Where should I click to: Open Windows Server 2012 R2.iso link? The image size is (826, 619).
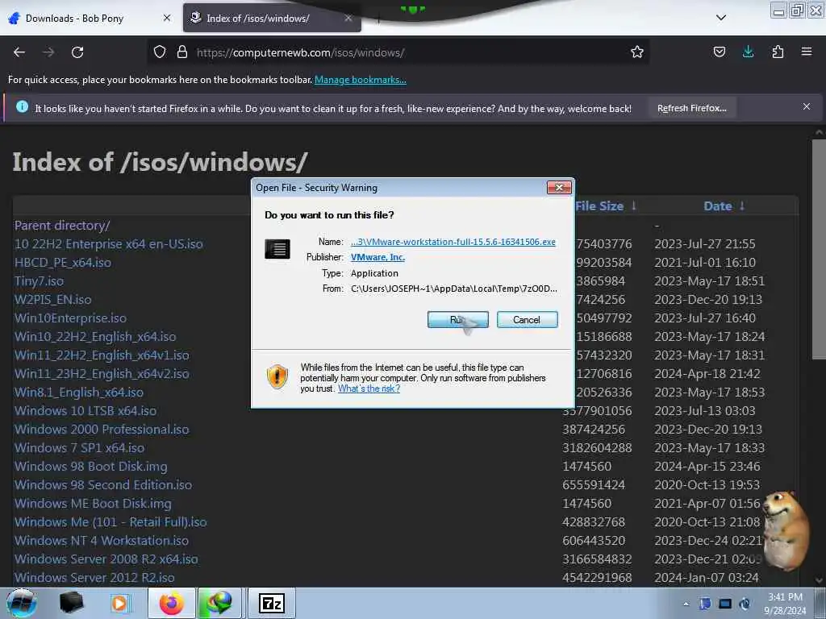pyautogui.click(x=94, y=577)
